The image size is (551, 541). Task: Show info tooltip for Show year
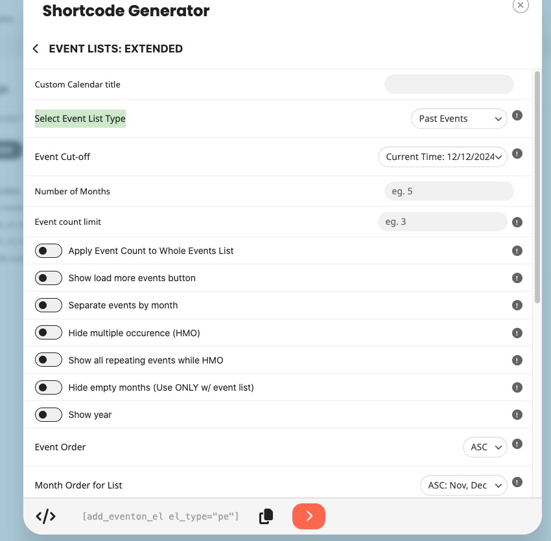(517, 415)
